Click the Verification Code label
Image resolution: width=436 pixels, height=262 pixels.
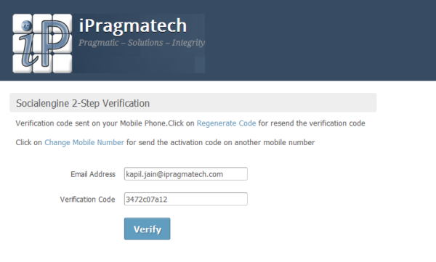(88, 200)
